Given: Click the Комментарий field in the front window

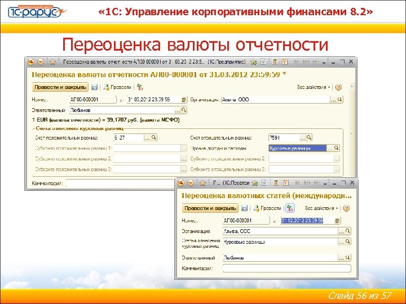Looking at the screenshot, I should pyautogui.click(x=287, y=269).
